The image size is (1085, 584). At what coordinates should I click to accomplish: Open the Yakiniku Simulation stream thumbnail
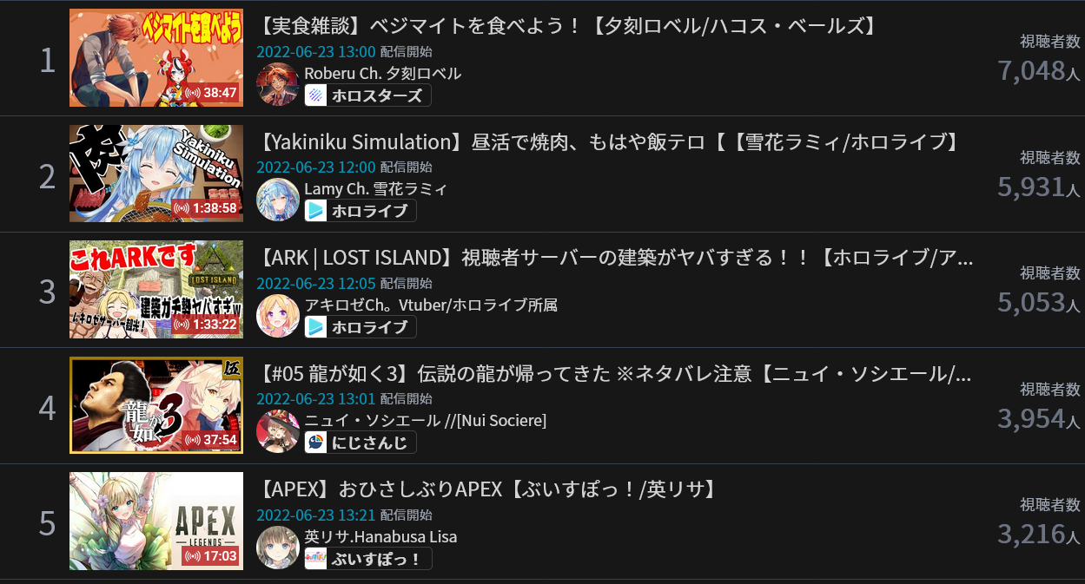tap(156, 174)
